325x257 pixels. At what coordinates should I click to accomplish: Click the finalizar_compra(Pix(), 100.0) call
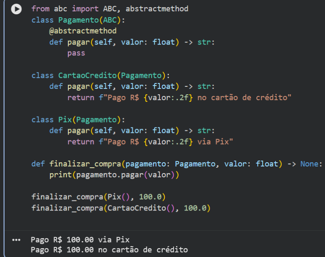click(98, 197)
